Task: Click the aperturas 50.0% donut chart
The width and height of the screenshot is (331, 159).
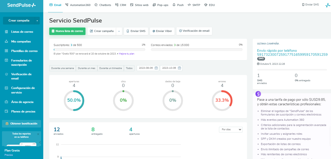Action: tap(74, 100)
